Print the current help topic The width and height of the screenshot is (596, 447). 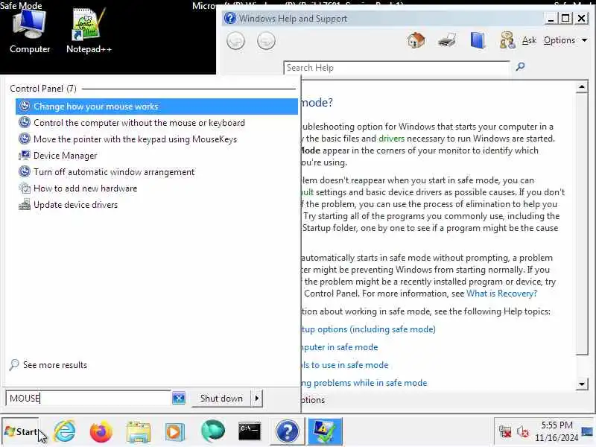(447, 40)
